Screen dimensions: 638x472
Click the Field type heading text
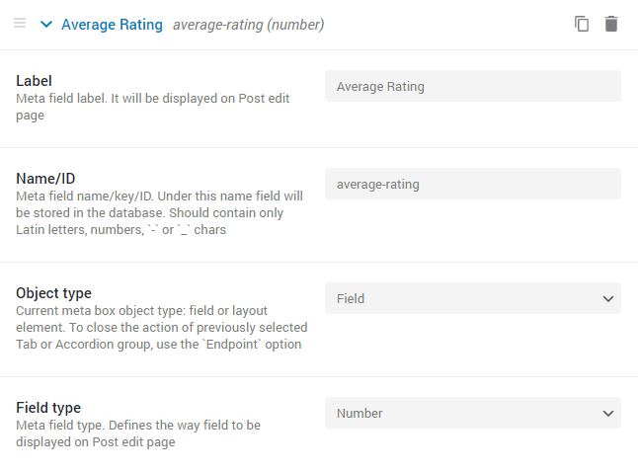pos(48,407)
